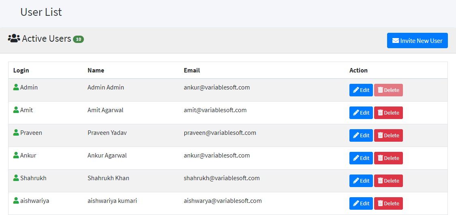Click the Login column header
This screenshot has width=456, height=215.
click(21, 70)
